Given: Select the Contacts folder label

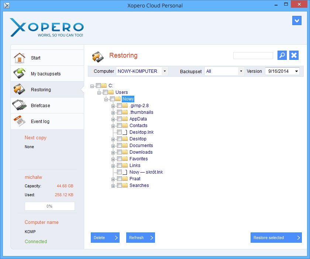Looking at the screenshot, I should click(x=138, y=126).
